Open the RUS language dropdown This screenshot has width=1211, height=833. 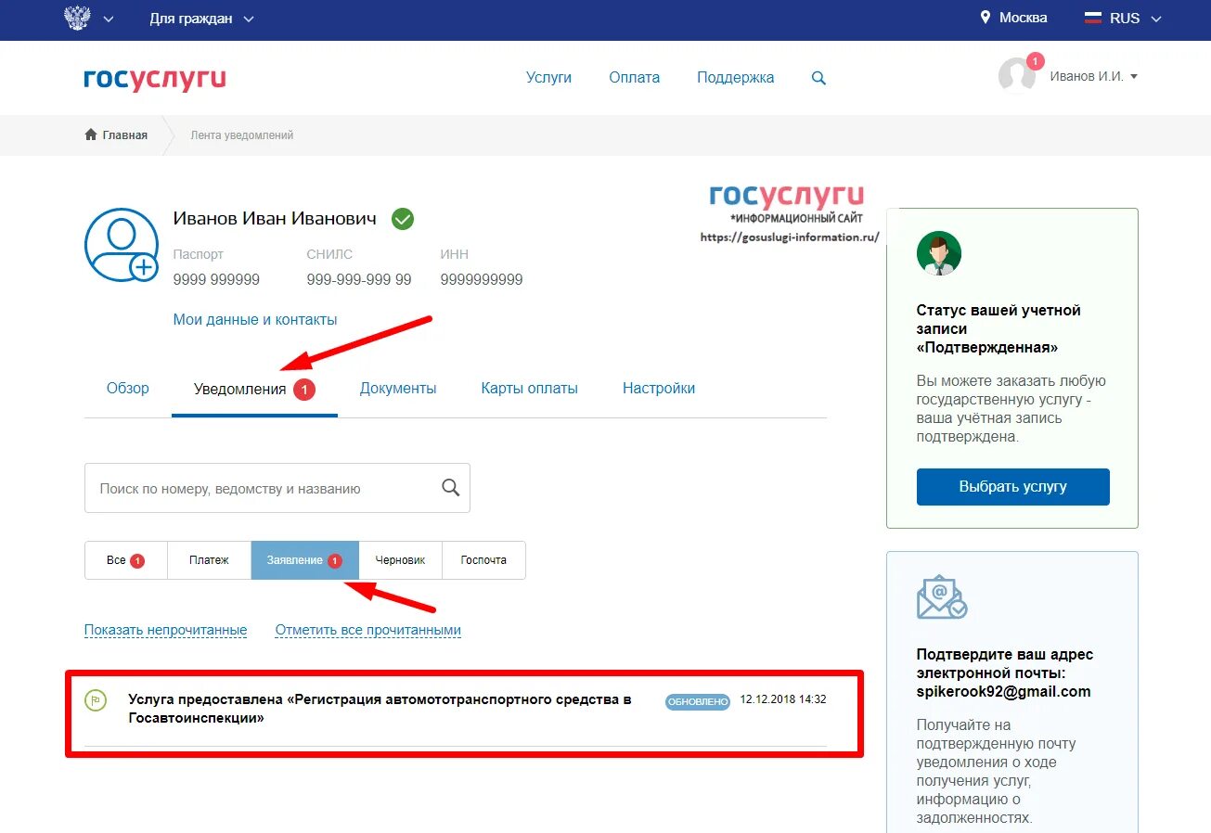(x=1136, y=19)
